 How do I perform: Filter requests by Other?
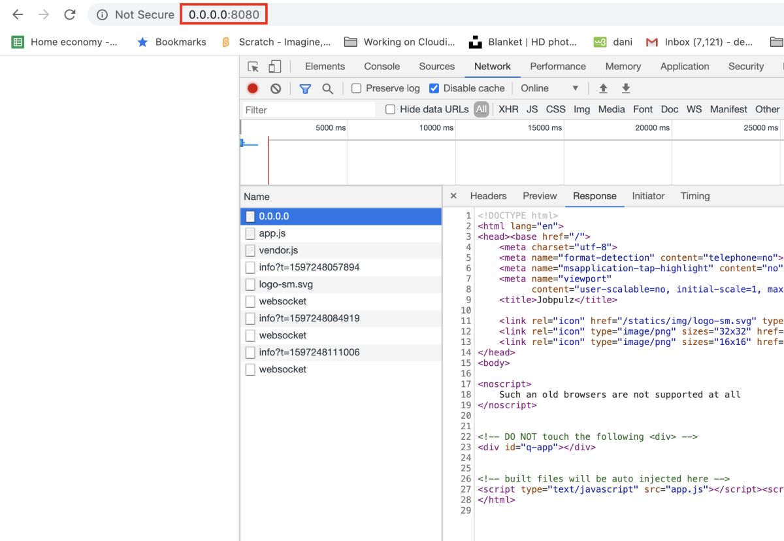click(768, 109)
